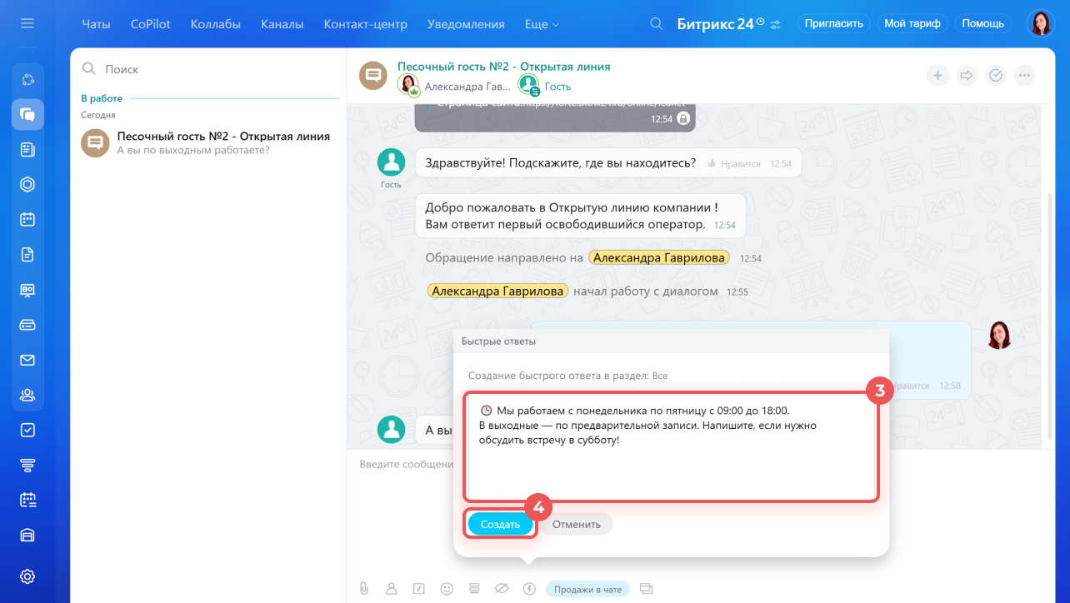Image resolution: width=1070 pixels, height=603 pixels.
Task: Switch to the Коллабы tab
Action: 216,24
